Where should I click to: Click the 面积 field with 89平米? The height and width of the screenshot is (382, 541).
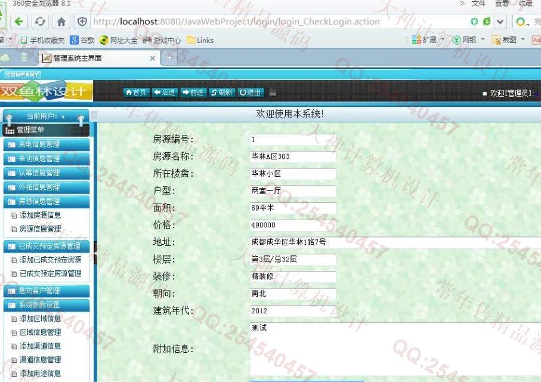click(293, 208)
